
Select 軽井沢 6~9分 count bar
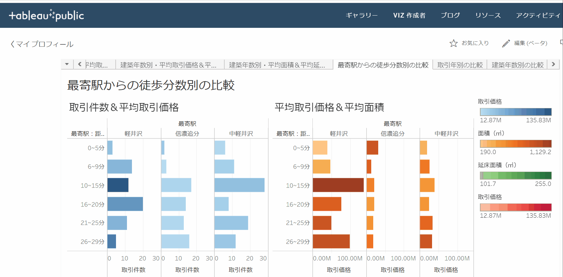click(120, 167)
